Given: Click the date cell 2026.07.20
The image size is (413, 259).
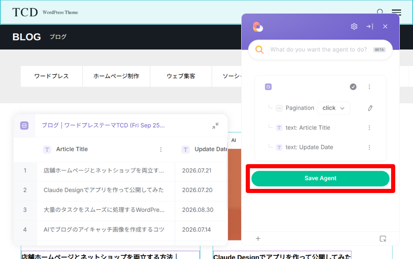Looking at the screenshot, I should point(197,190).
